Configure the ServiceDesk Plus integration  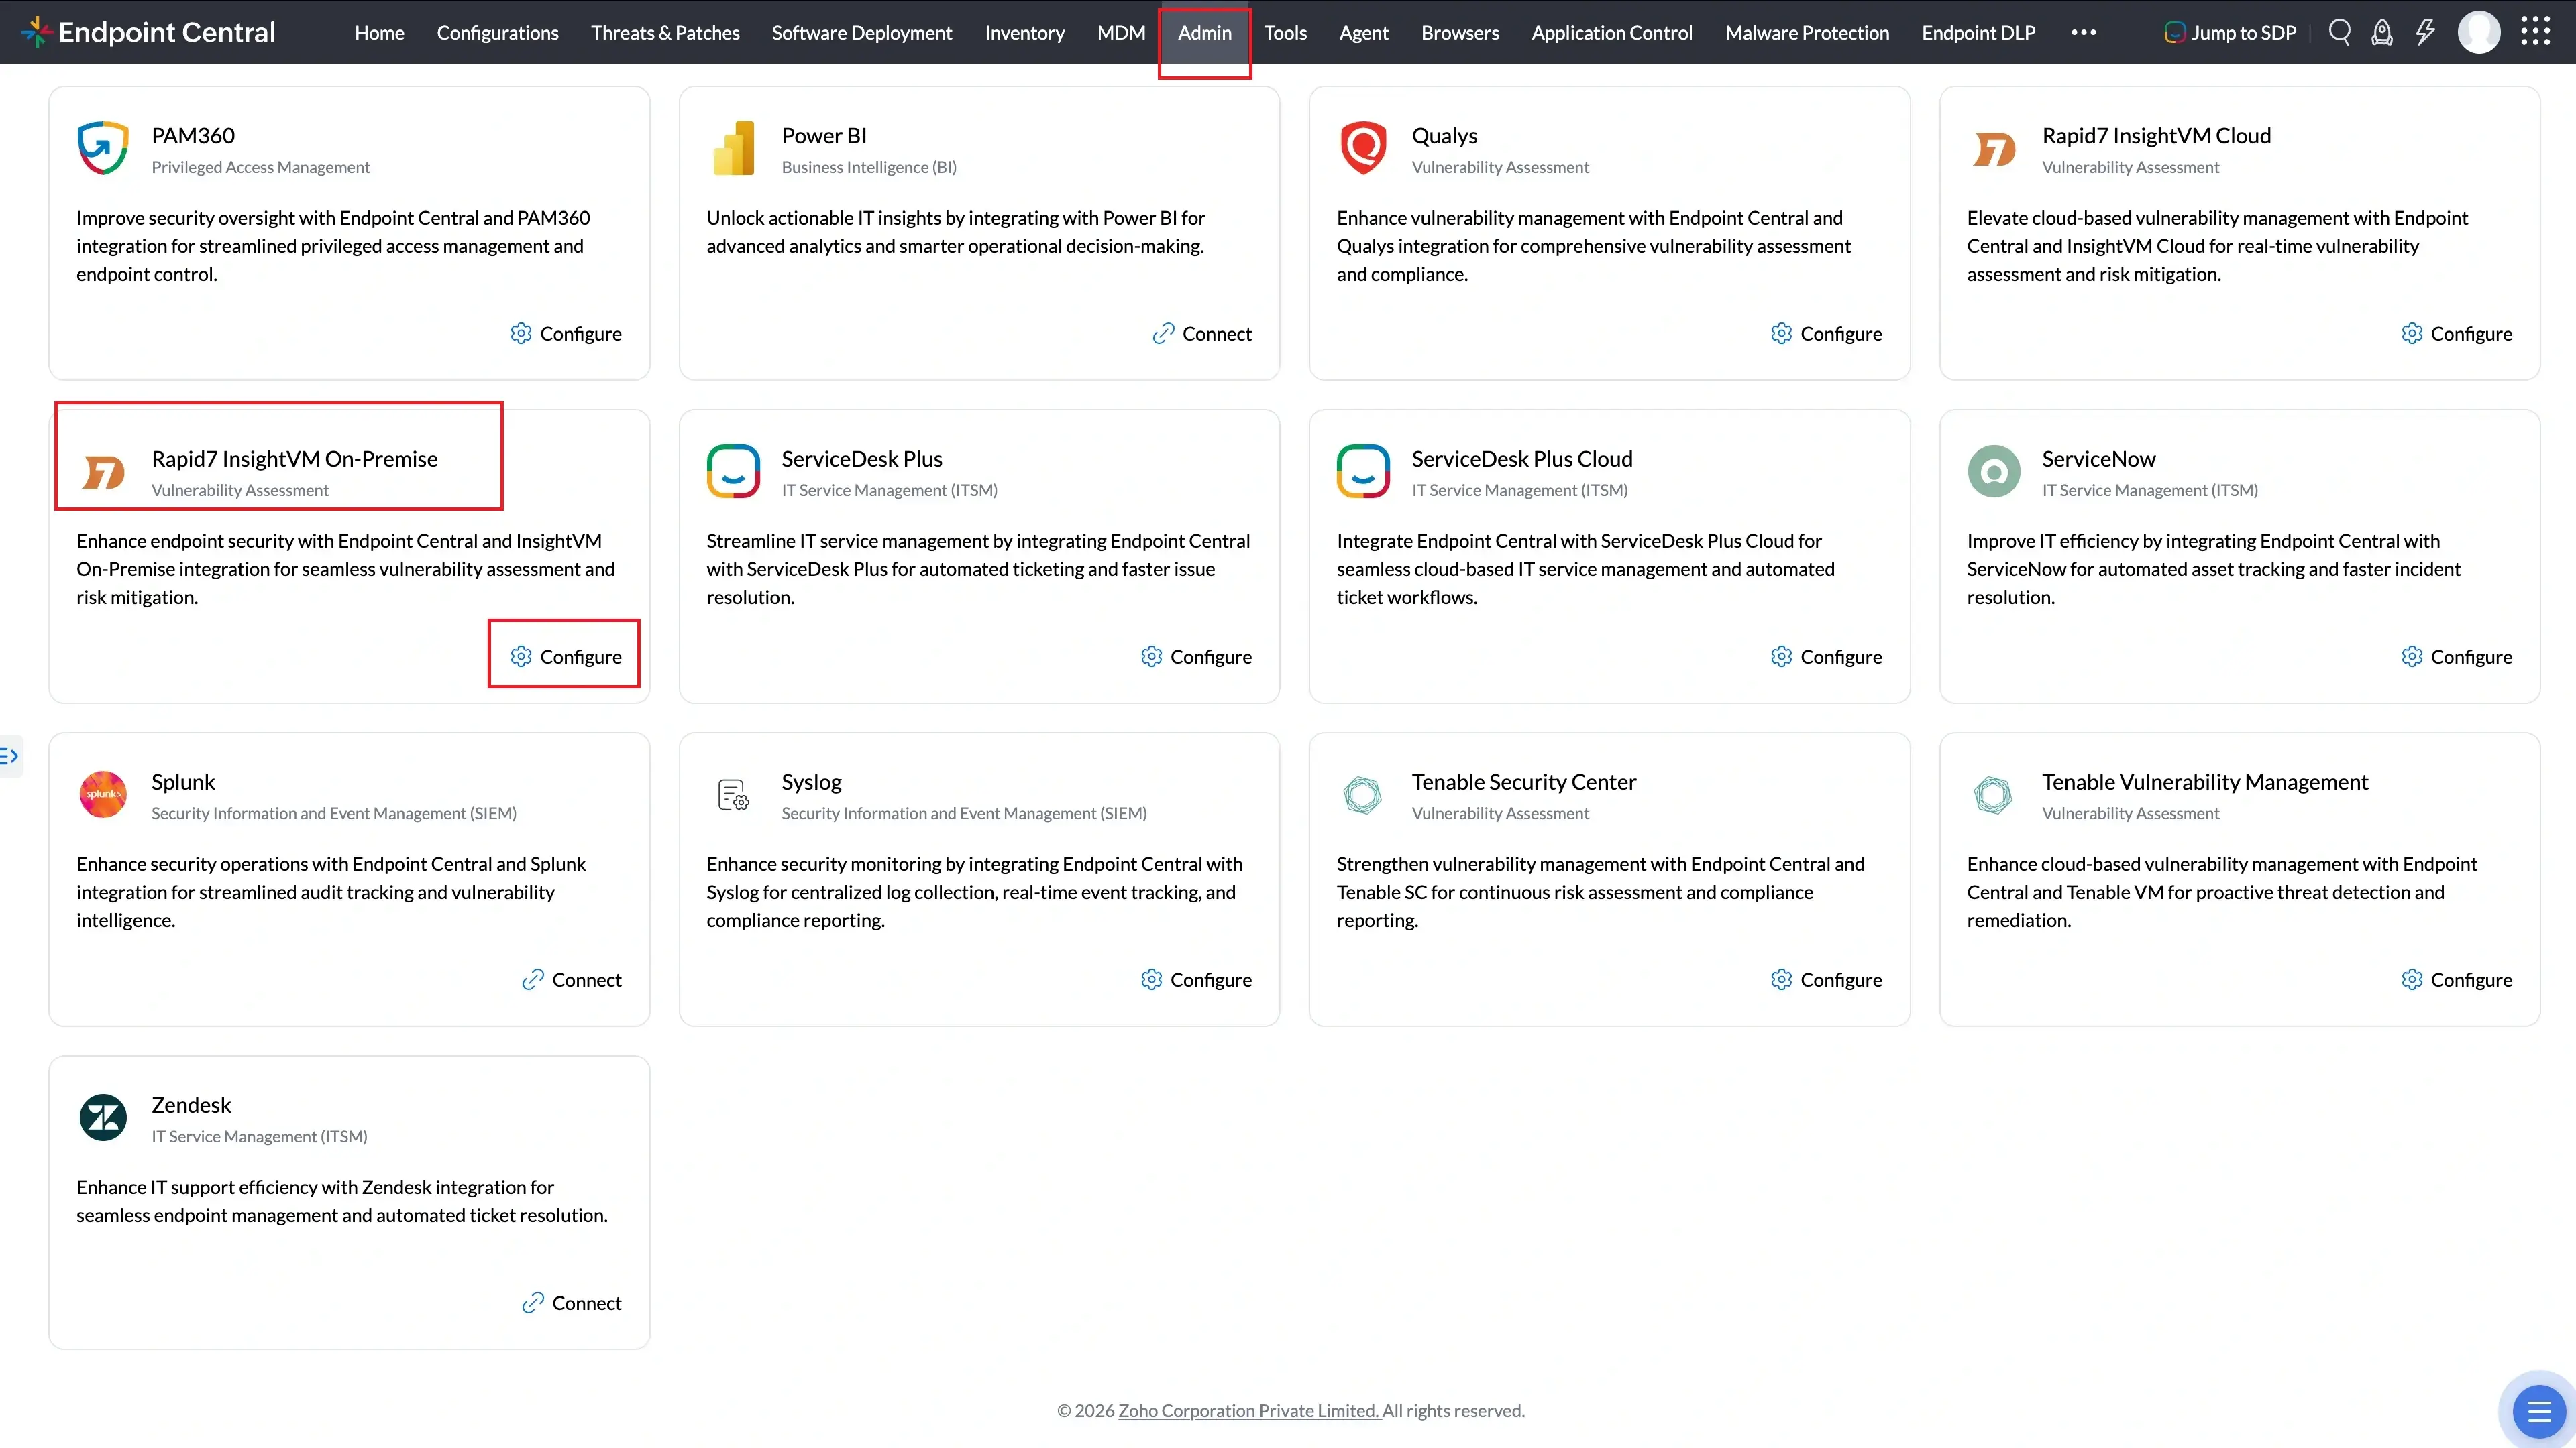[x=1196, y=656]
